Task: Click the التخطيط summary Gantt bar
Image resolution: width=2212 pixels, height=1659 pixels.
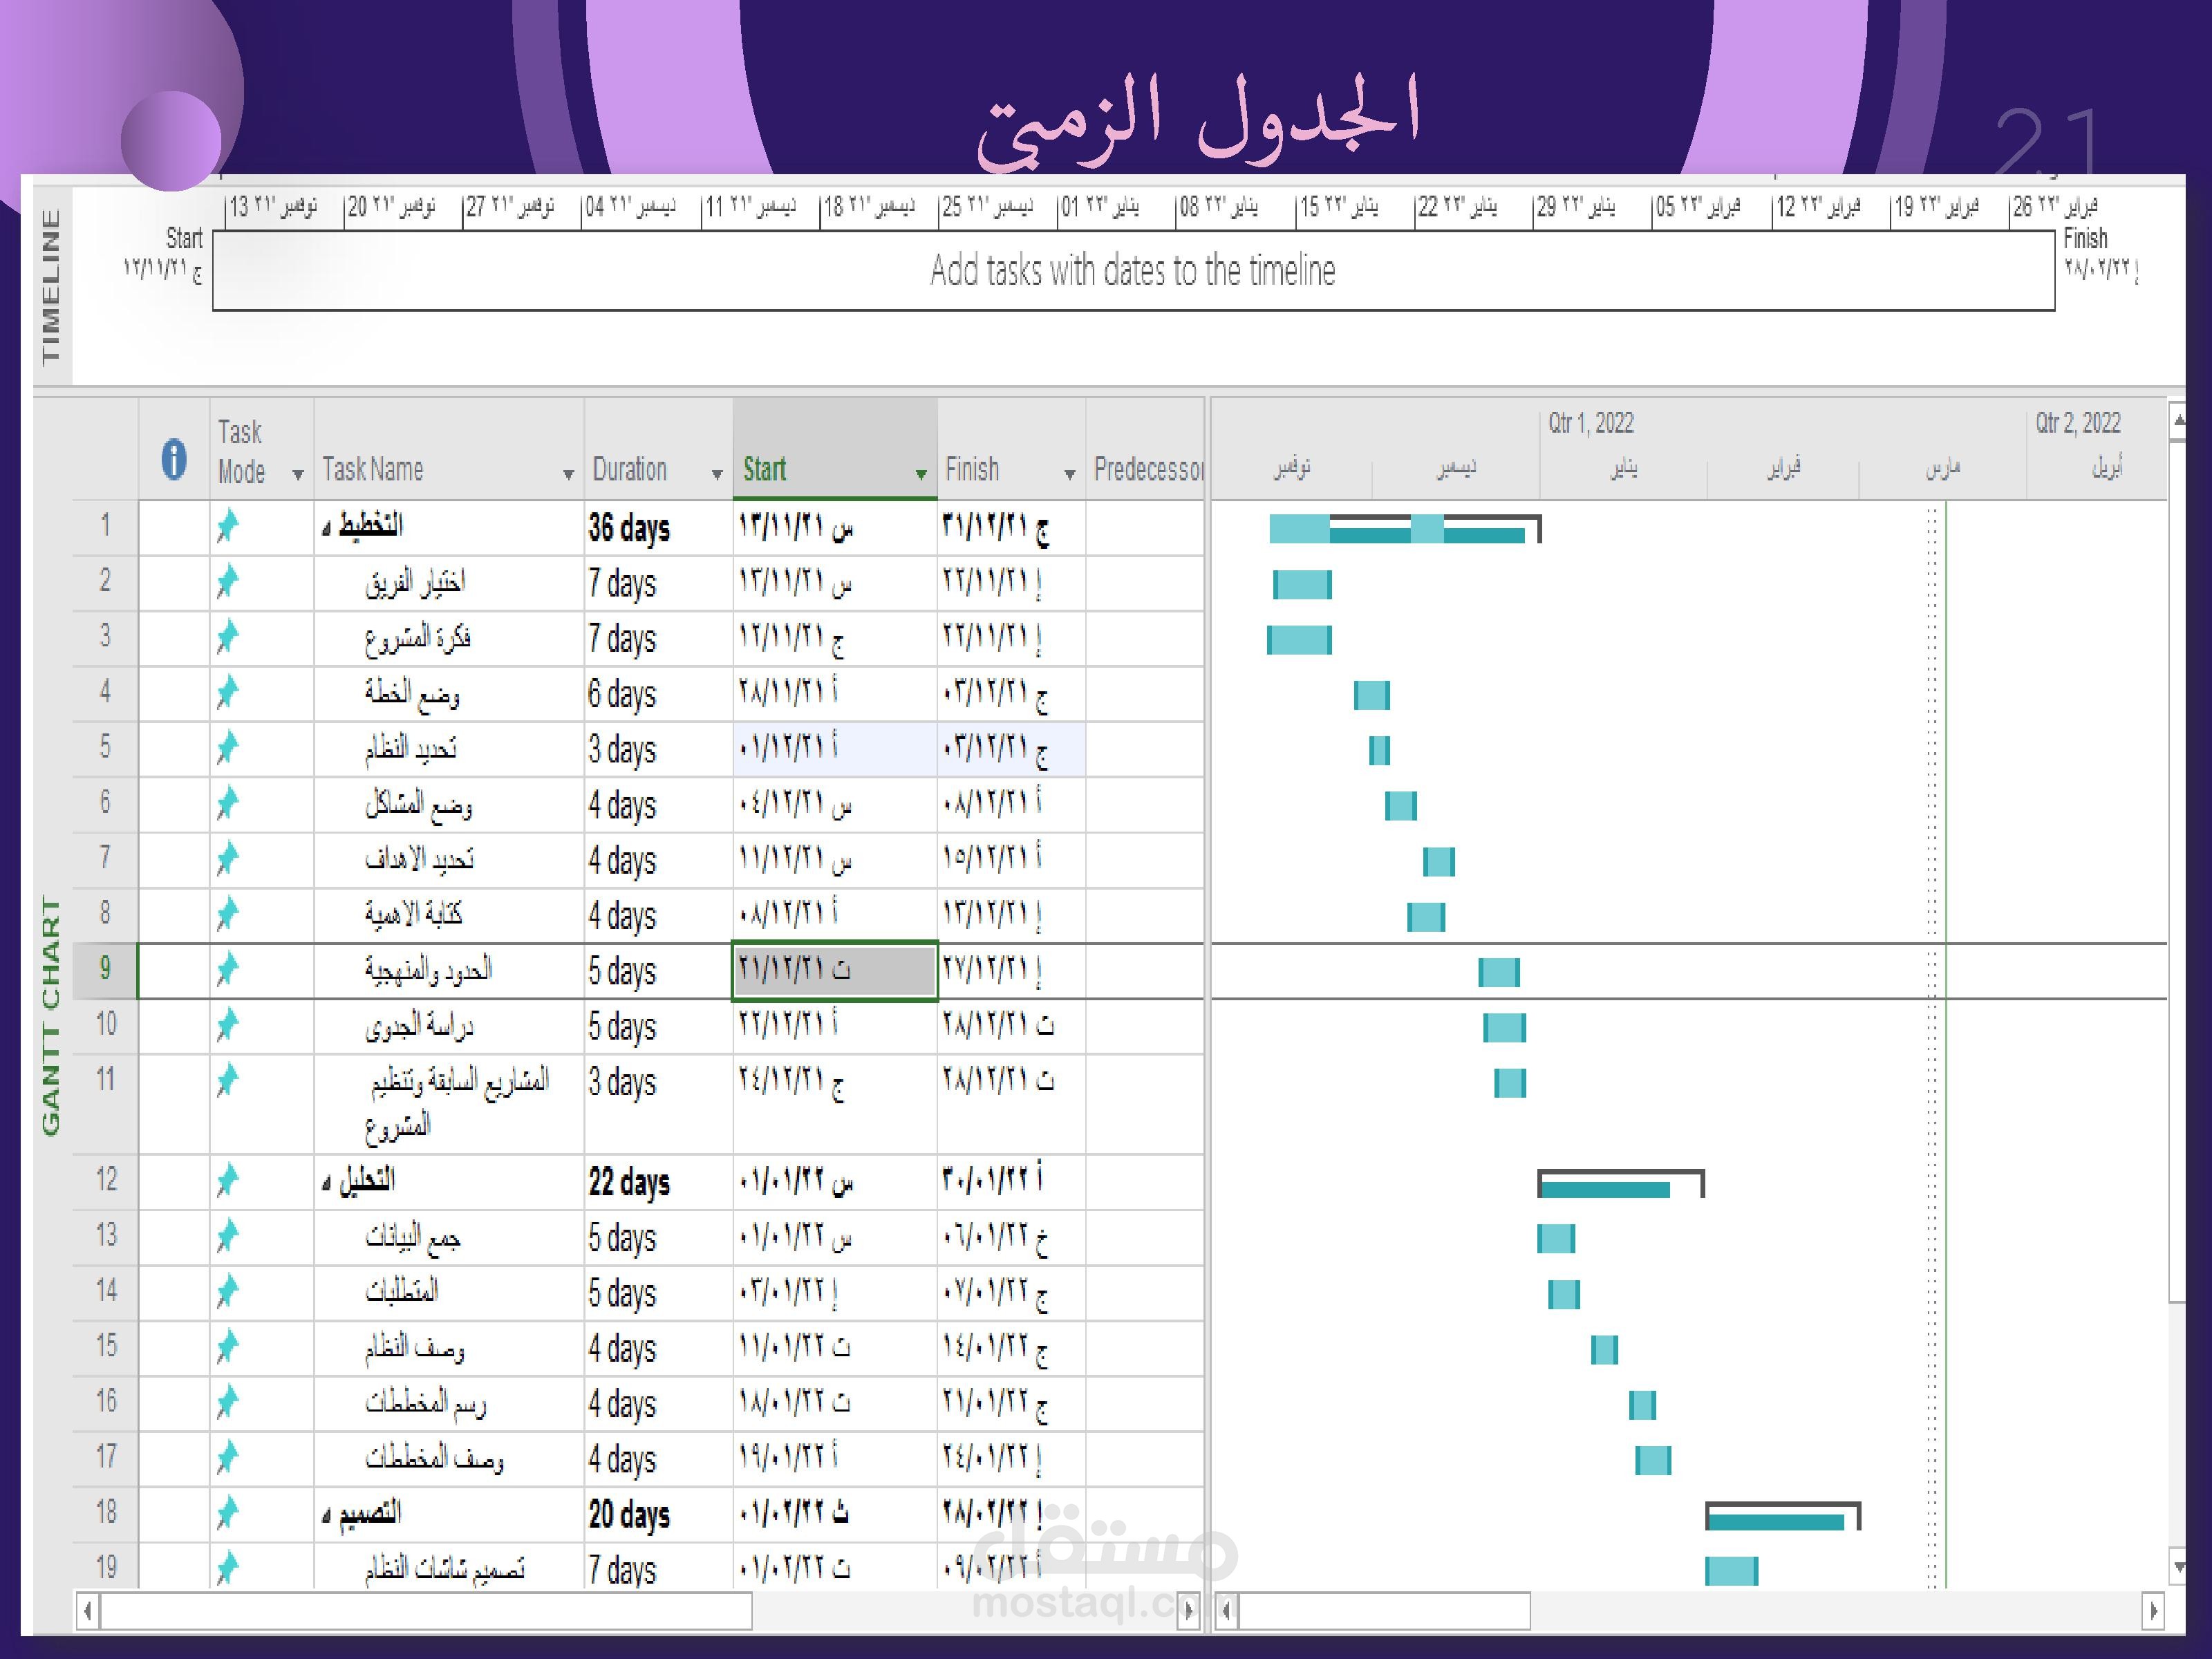Action: (x=1405, y=528)
